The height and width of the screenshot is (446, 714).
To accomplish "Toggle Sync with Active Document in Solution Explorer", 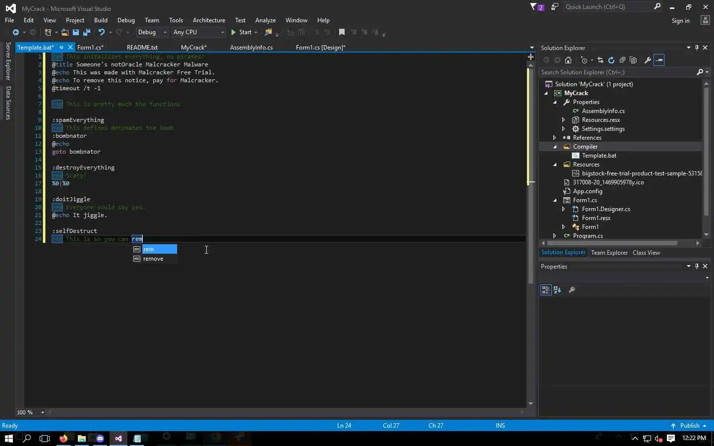I will pos(600,60).
